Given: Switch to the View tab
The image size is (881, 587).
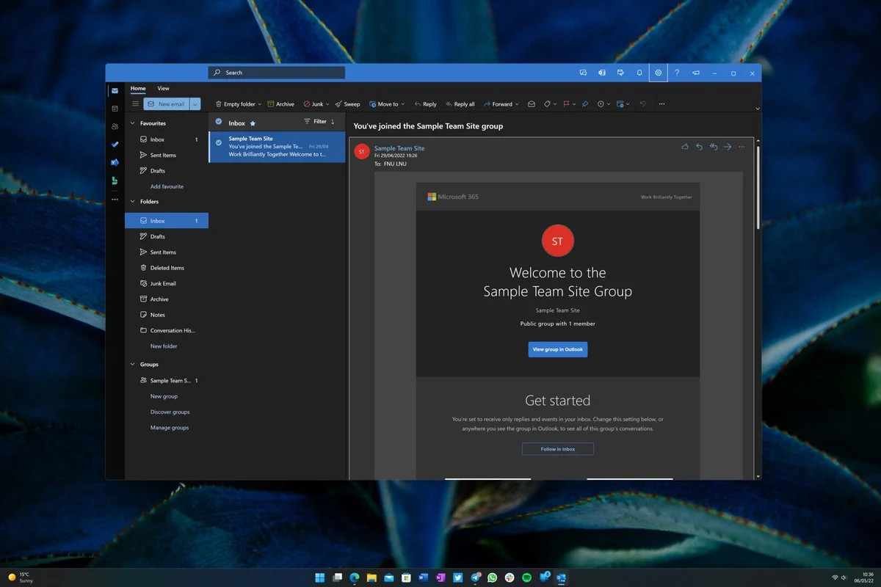Looking at the screenshot, I should (163, 89).
